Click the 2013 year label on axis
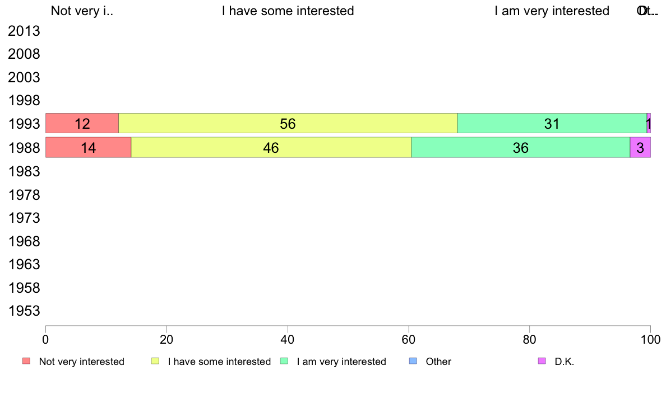This screenshot has width=666, height=412. click(24, 31)
